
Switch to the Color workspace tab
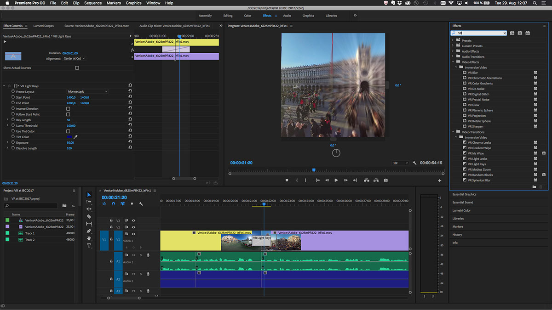point(247,16)
